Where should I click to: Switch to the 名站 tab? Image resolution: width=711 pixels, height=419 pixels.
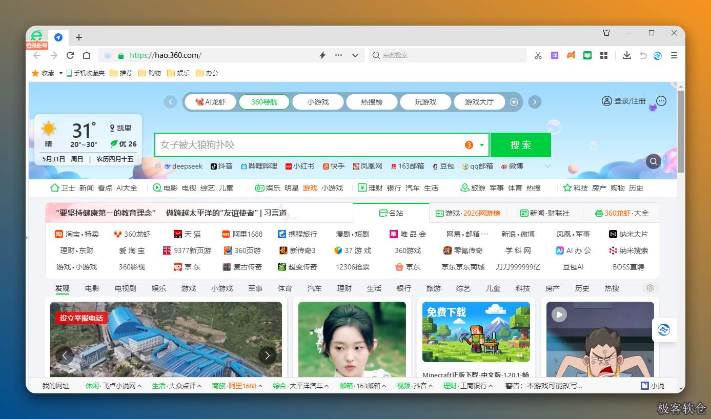391,213
